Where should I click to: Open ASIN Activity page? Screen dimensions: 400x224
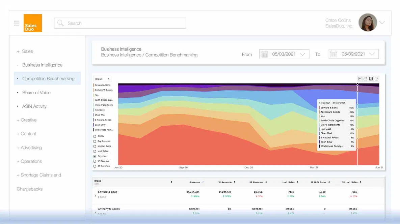pyautogui.click(x=34, y=106)
